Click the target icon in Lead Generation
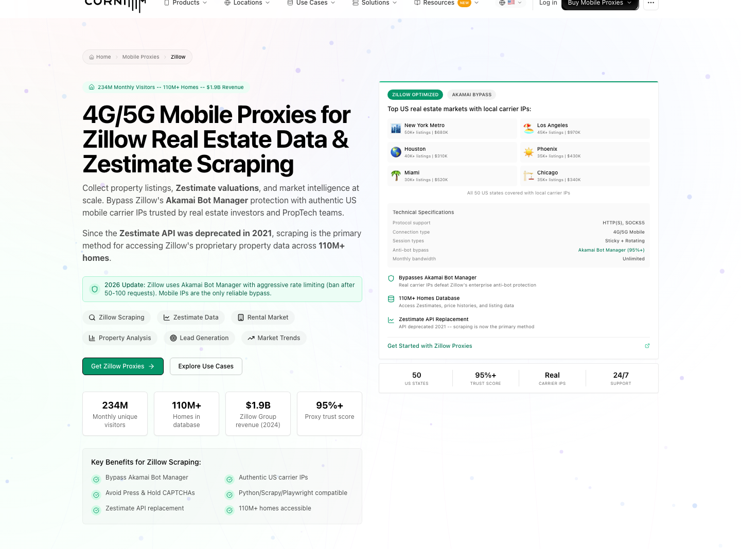 [x=173, y=338]
